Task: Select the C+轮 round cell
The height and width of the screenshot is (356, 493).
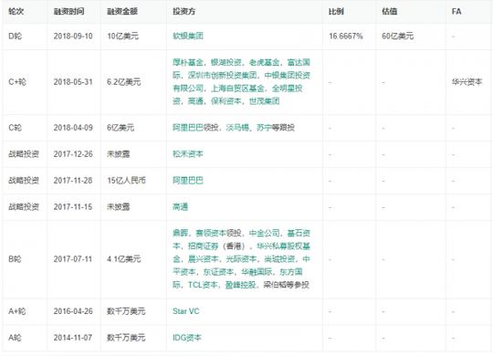Action: (17, 82)
